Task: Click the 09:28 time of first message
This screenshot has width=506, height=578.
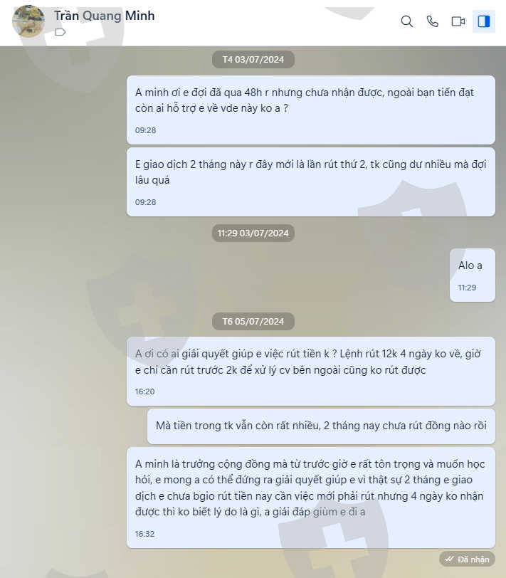Action: coord(145,130)
